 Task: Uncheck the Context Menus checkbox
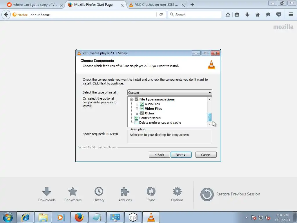[136, 118]
